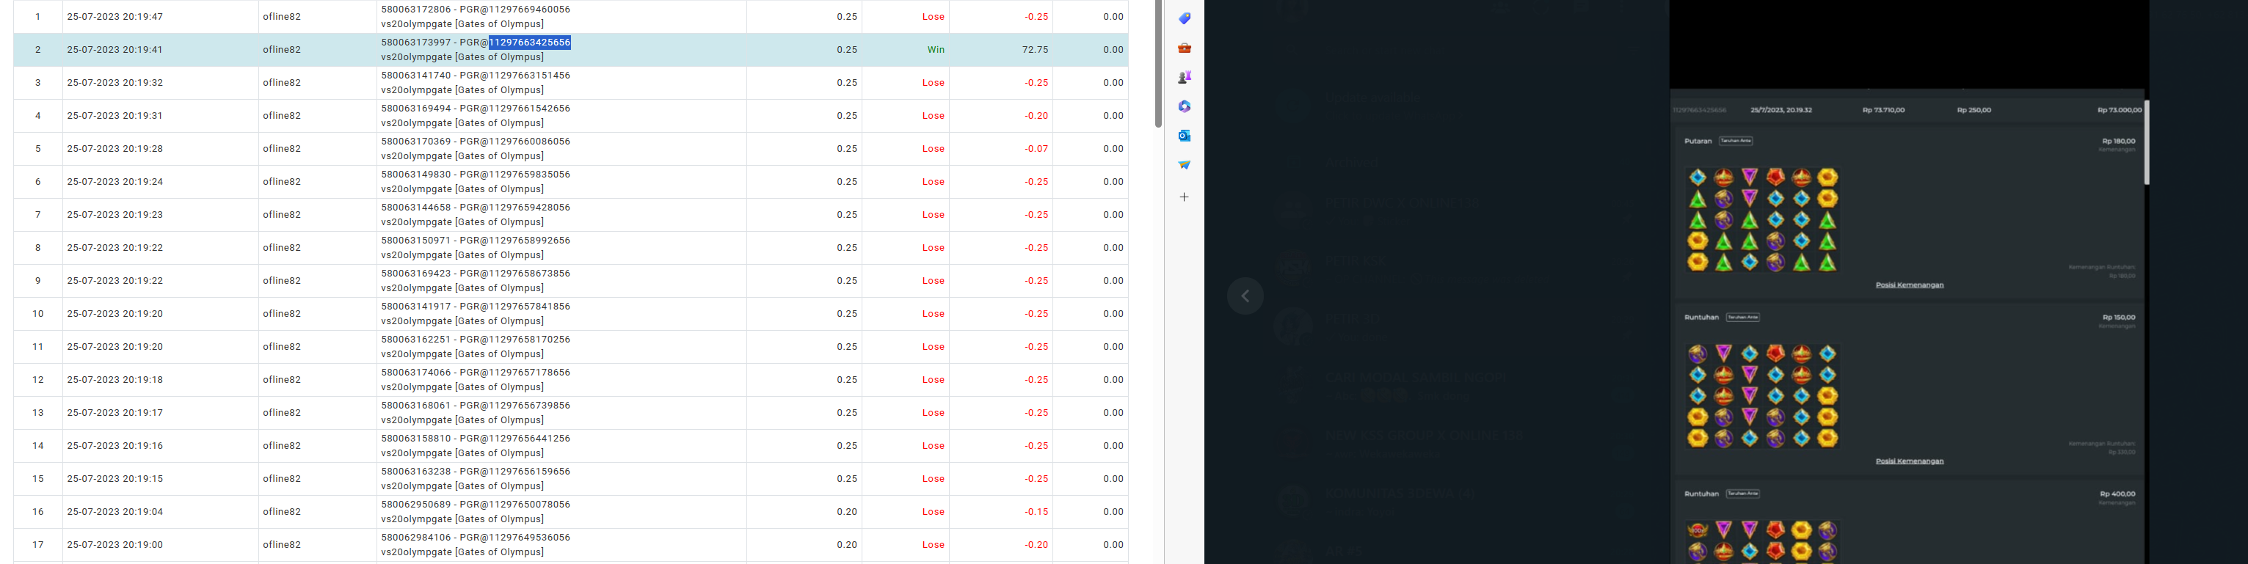Click the Rp 400,00 Runtuhan symbol grid
Image resolution: width=2248 pixels, height=564 pixels.
coord(1762,541)
